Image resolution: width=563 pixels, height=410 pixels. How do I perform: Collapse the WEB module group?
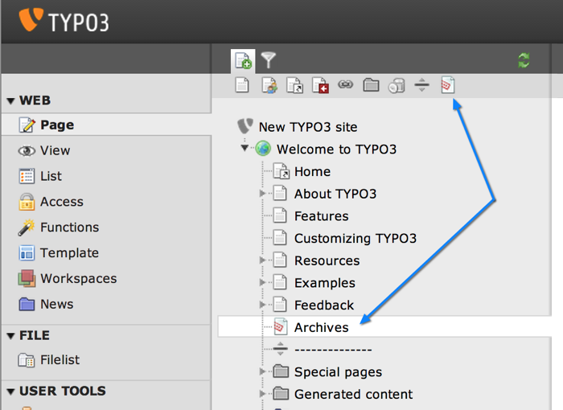pyautogui.click(x=10, y=100)
